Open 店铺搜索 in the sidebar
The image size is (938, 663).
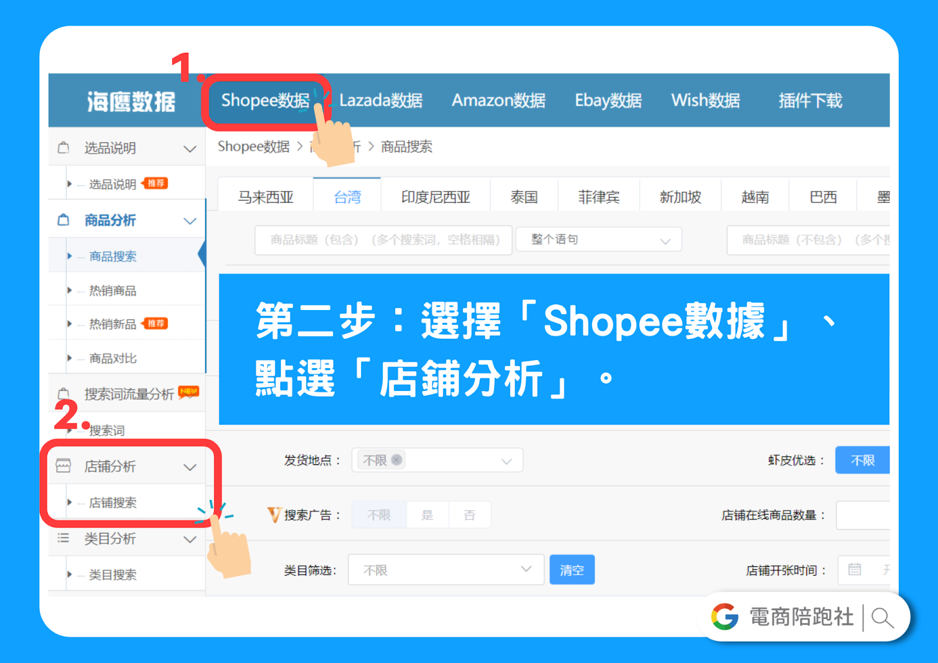[113, 502]
